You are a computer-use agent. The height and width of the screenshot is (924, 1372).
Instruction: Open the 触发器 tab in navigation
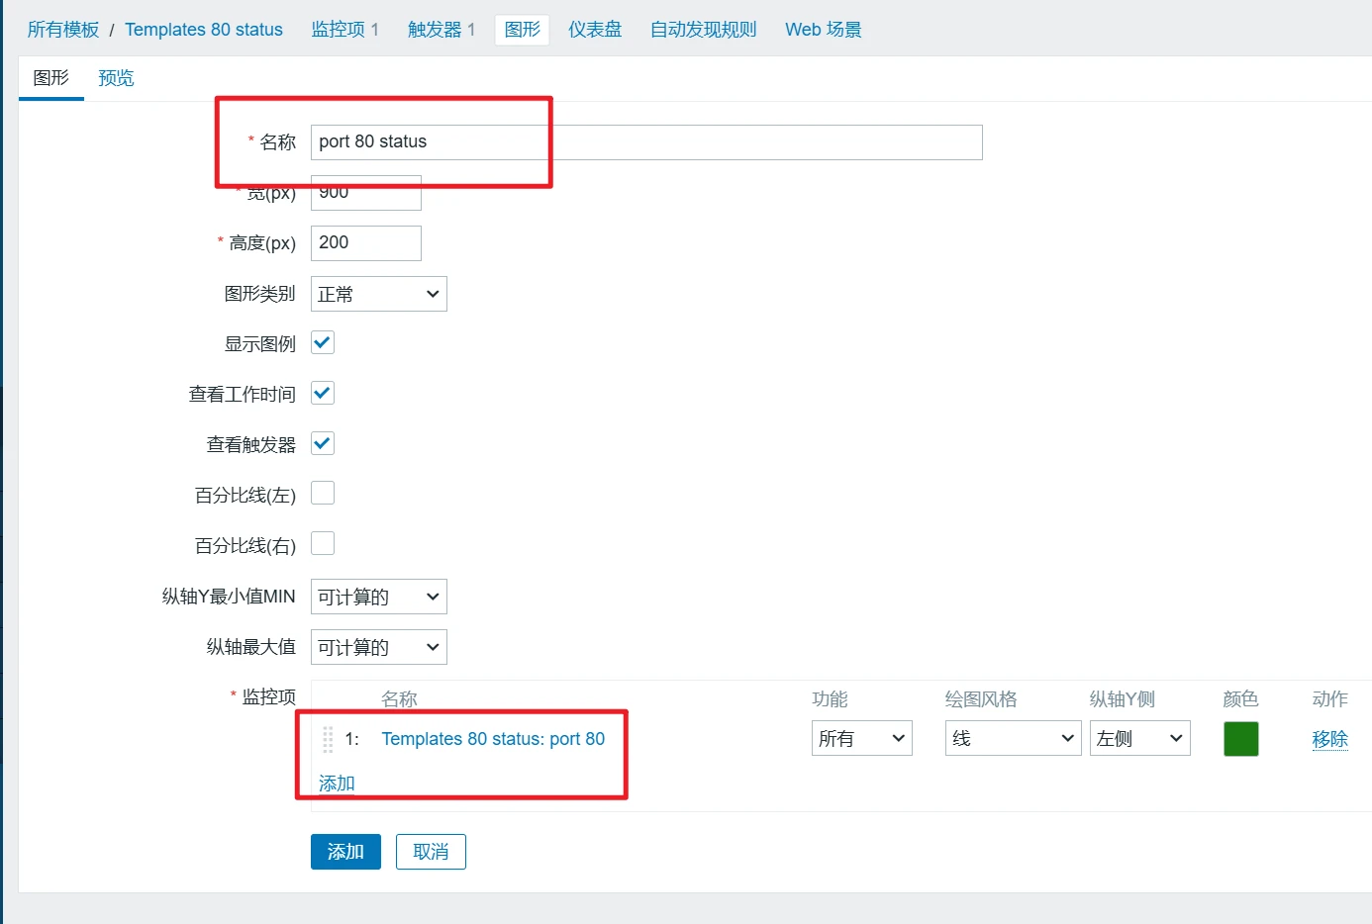coord(441,30)
